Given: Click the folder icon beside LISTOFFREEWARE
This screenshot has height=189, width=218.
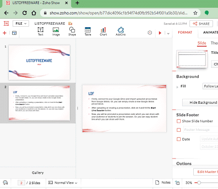Looking at the screenshot, I should point(70,24).
